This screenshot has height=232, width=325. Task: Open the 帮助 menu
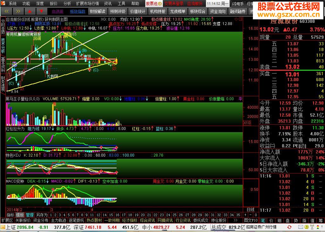[135, 3]
